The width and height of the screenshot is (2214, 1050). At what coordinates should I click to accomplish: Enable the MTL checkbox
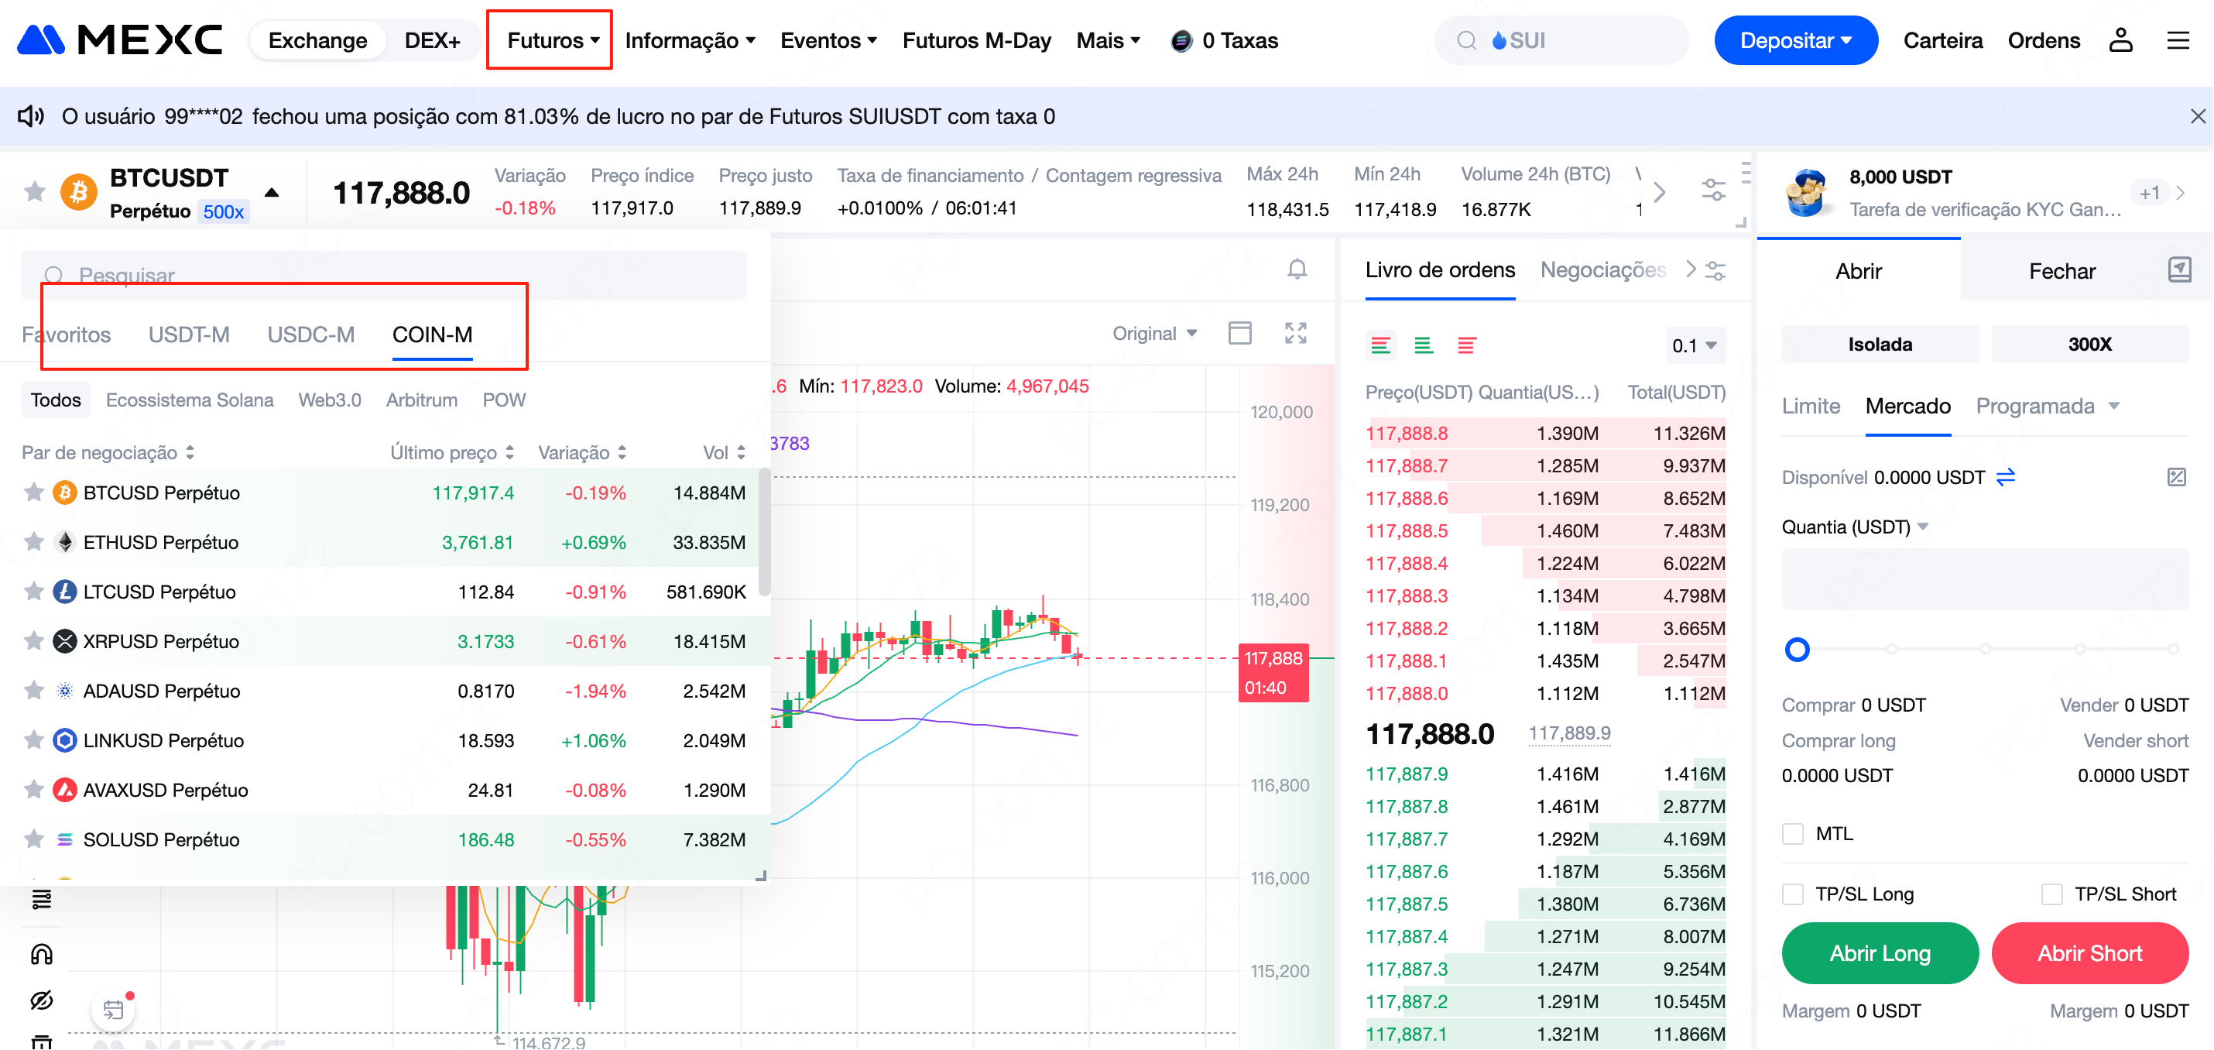(x=1792, y=834)
